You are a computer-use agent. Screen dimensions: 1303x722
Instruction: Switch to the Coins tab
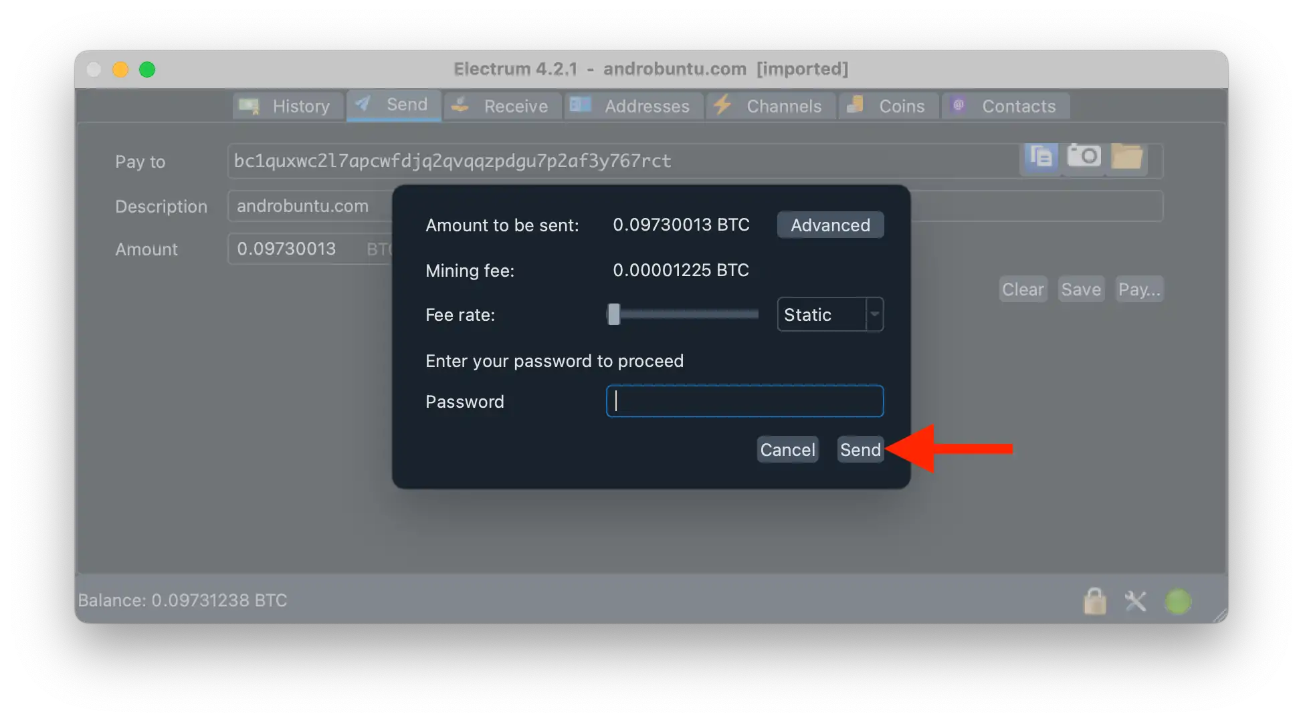(x=888, y=106)
